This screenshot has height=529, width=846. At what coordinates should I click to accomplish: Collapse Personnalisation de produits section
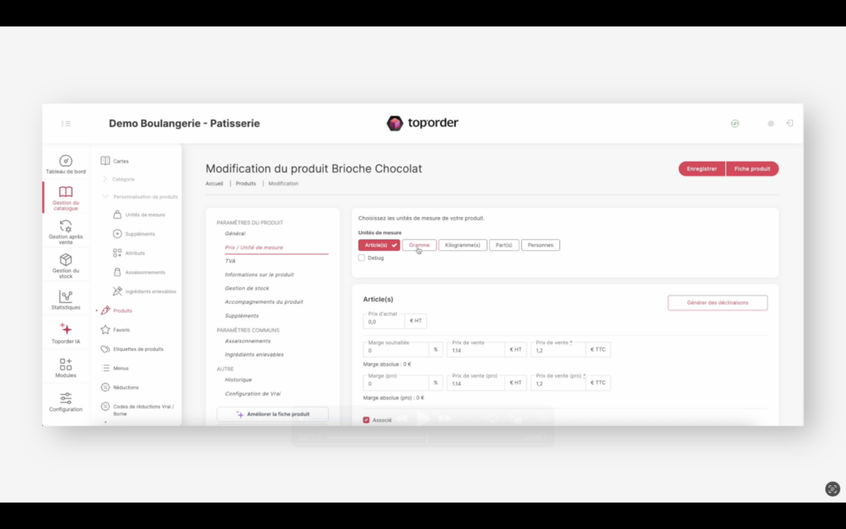click(x=105, y=196)
